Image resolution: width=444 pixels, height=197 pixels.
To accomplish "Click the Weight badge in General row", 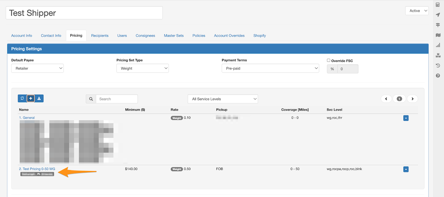I will point(177,118).
